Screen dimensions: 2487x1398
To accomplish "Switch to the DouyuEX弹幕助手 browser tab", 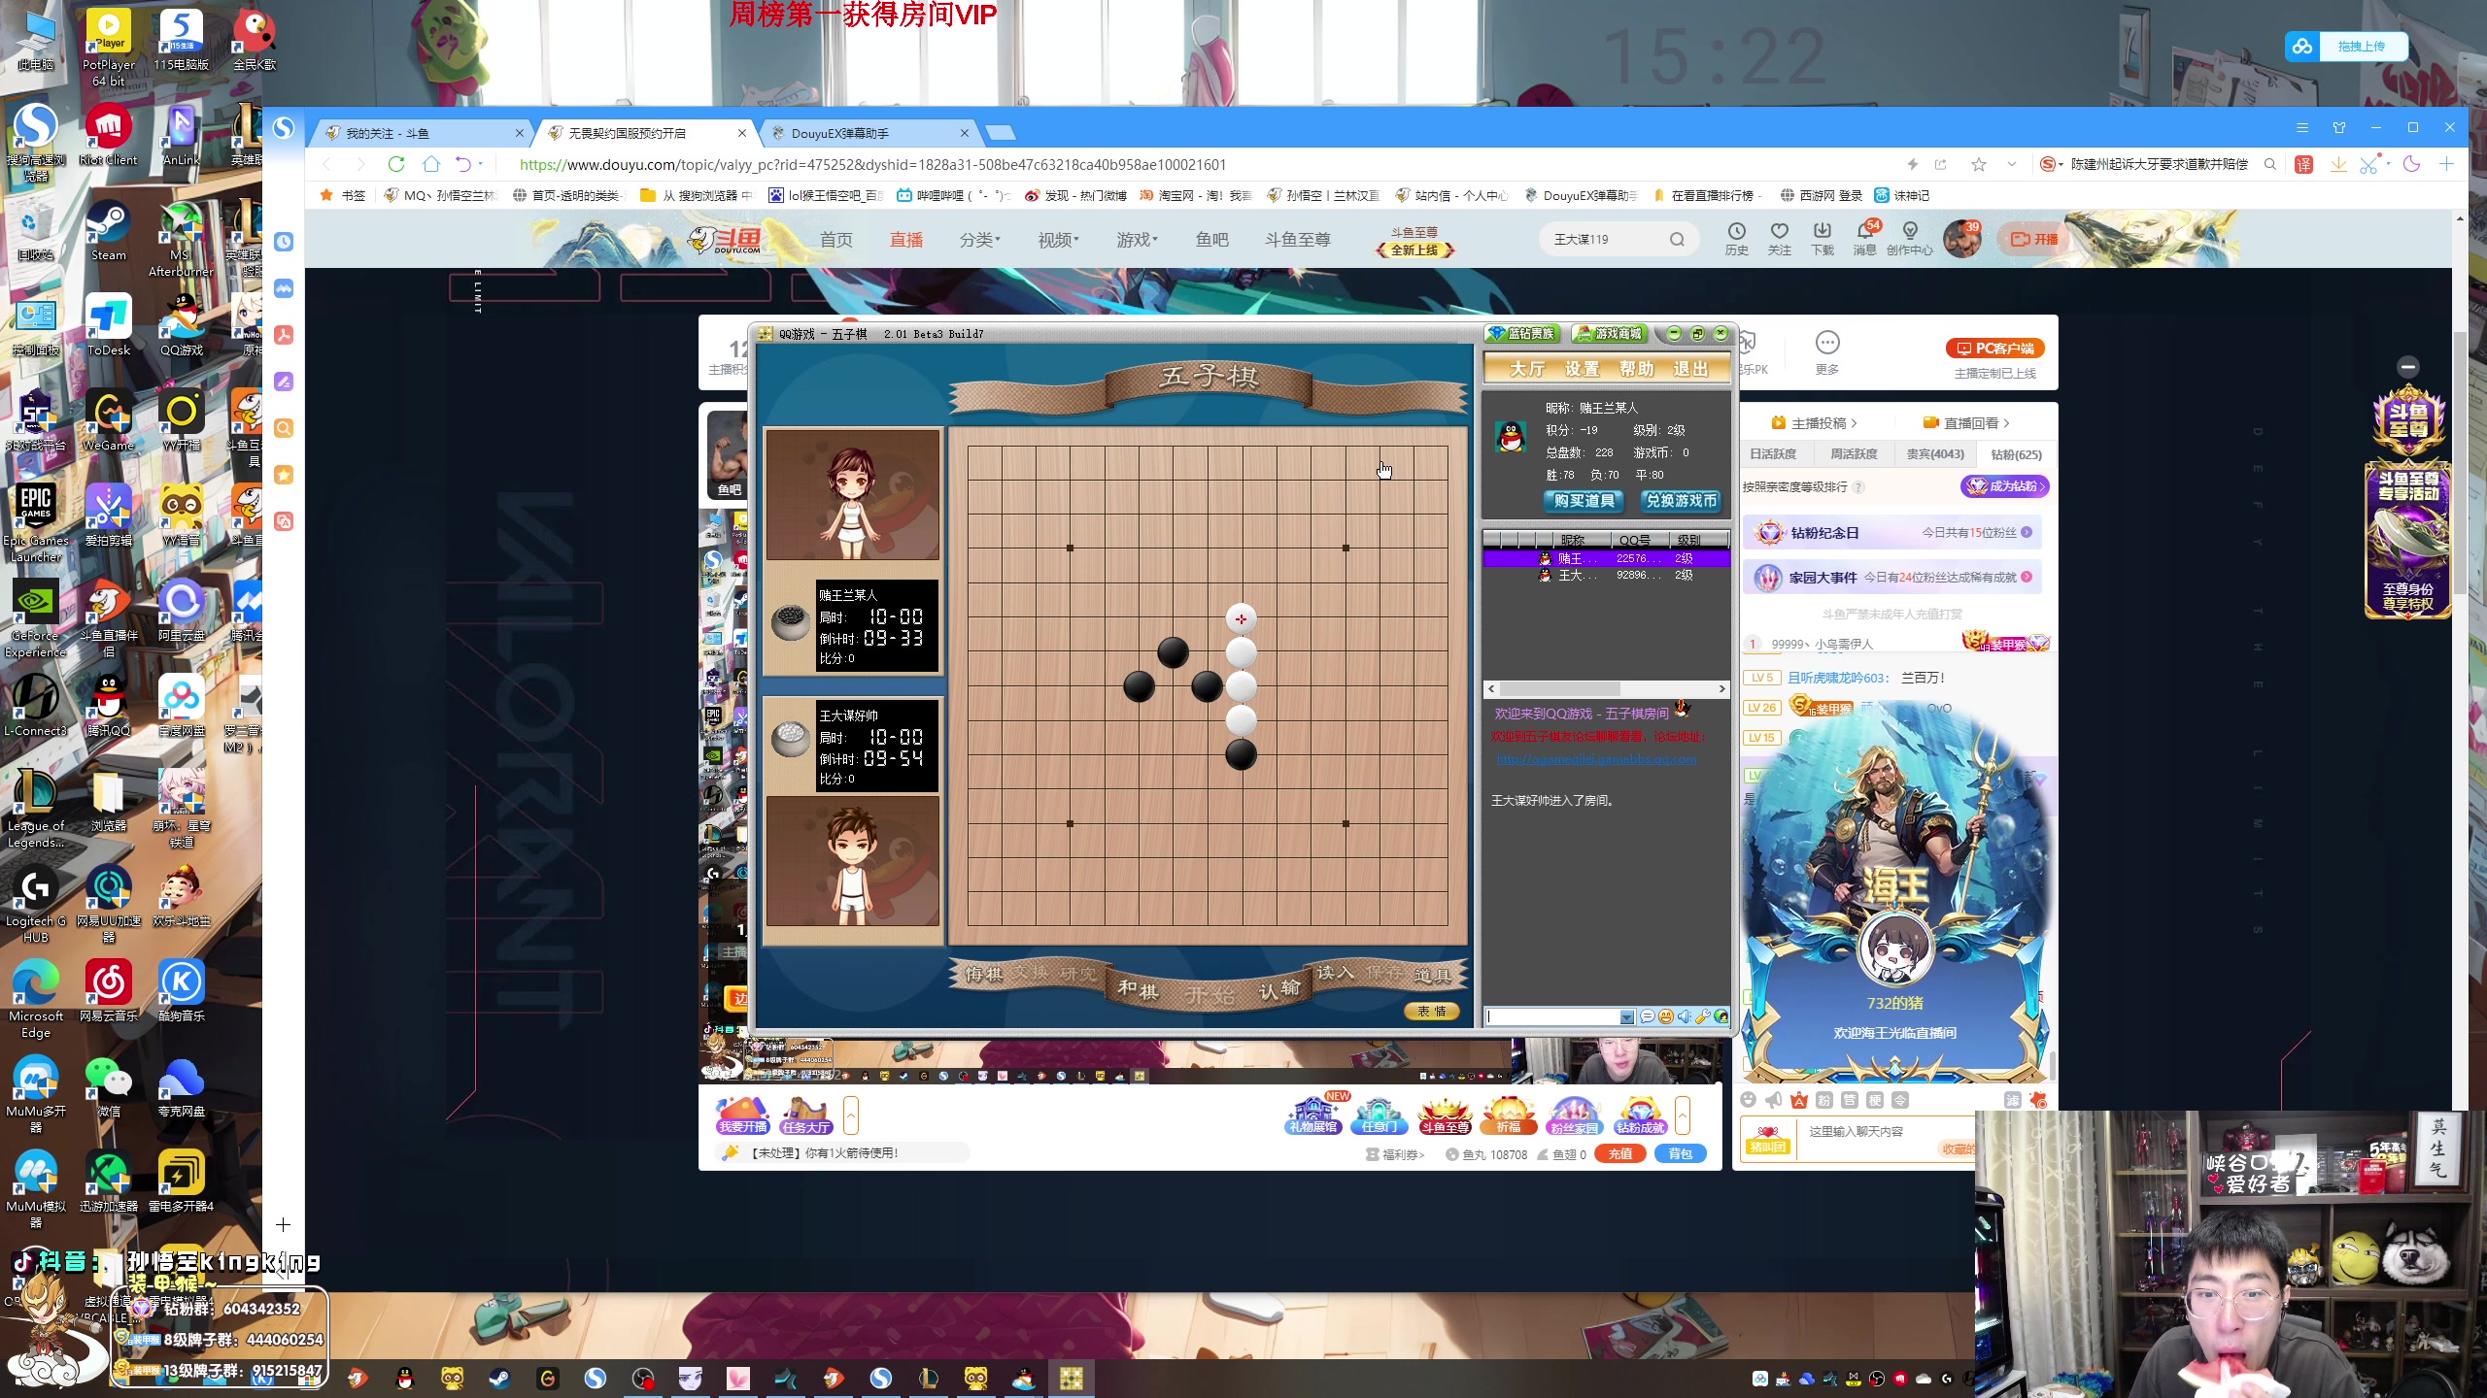I will point(869,133).
